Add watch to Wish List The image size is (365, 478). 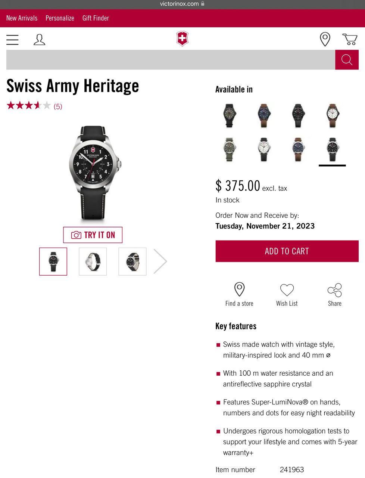(x=287, y=294)
